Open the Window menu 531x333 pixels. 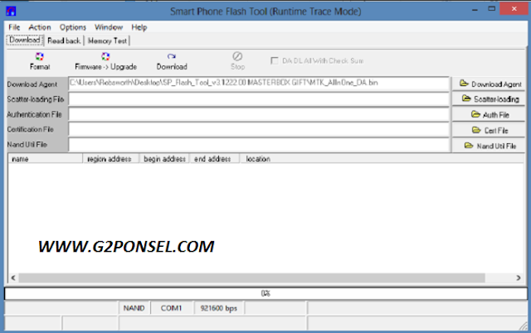109,27
